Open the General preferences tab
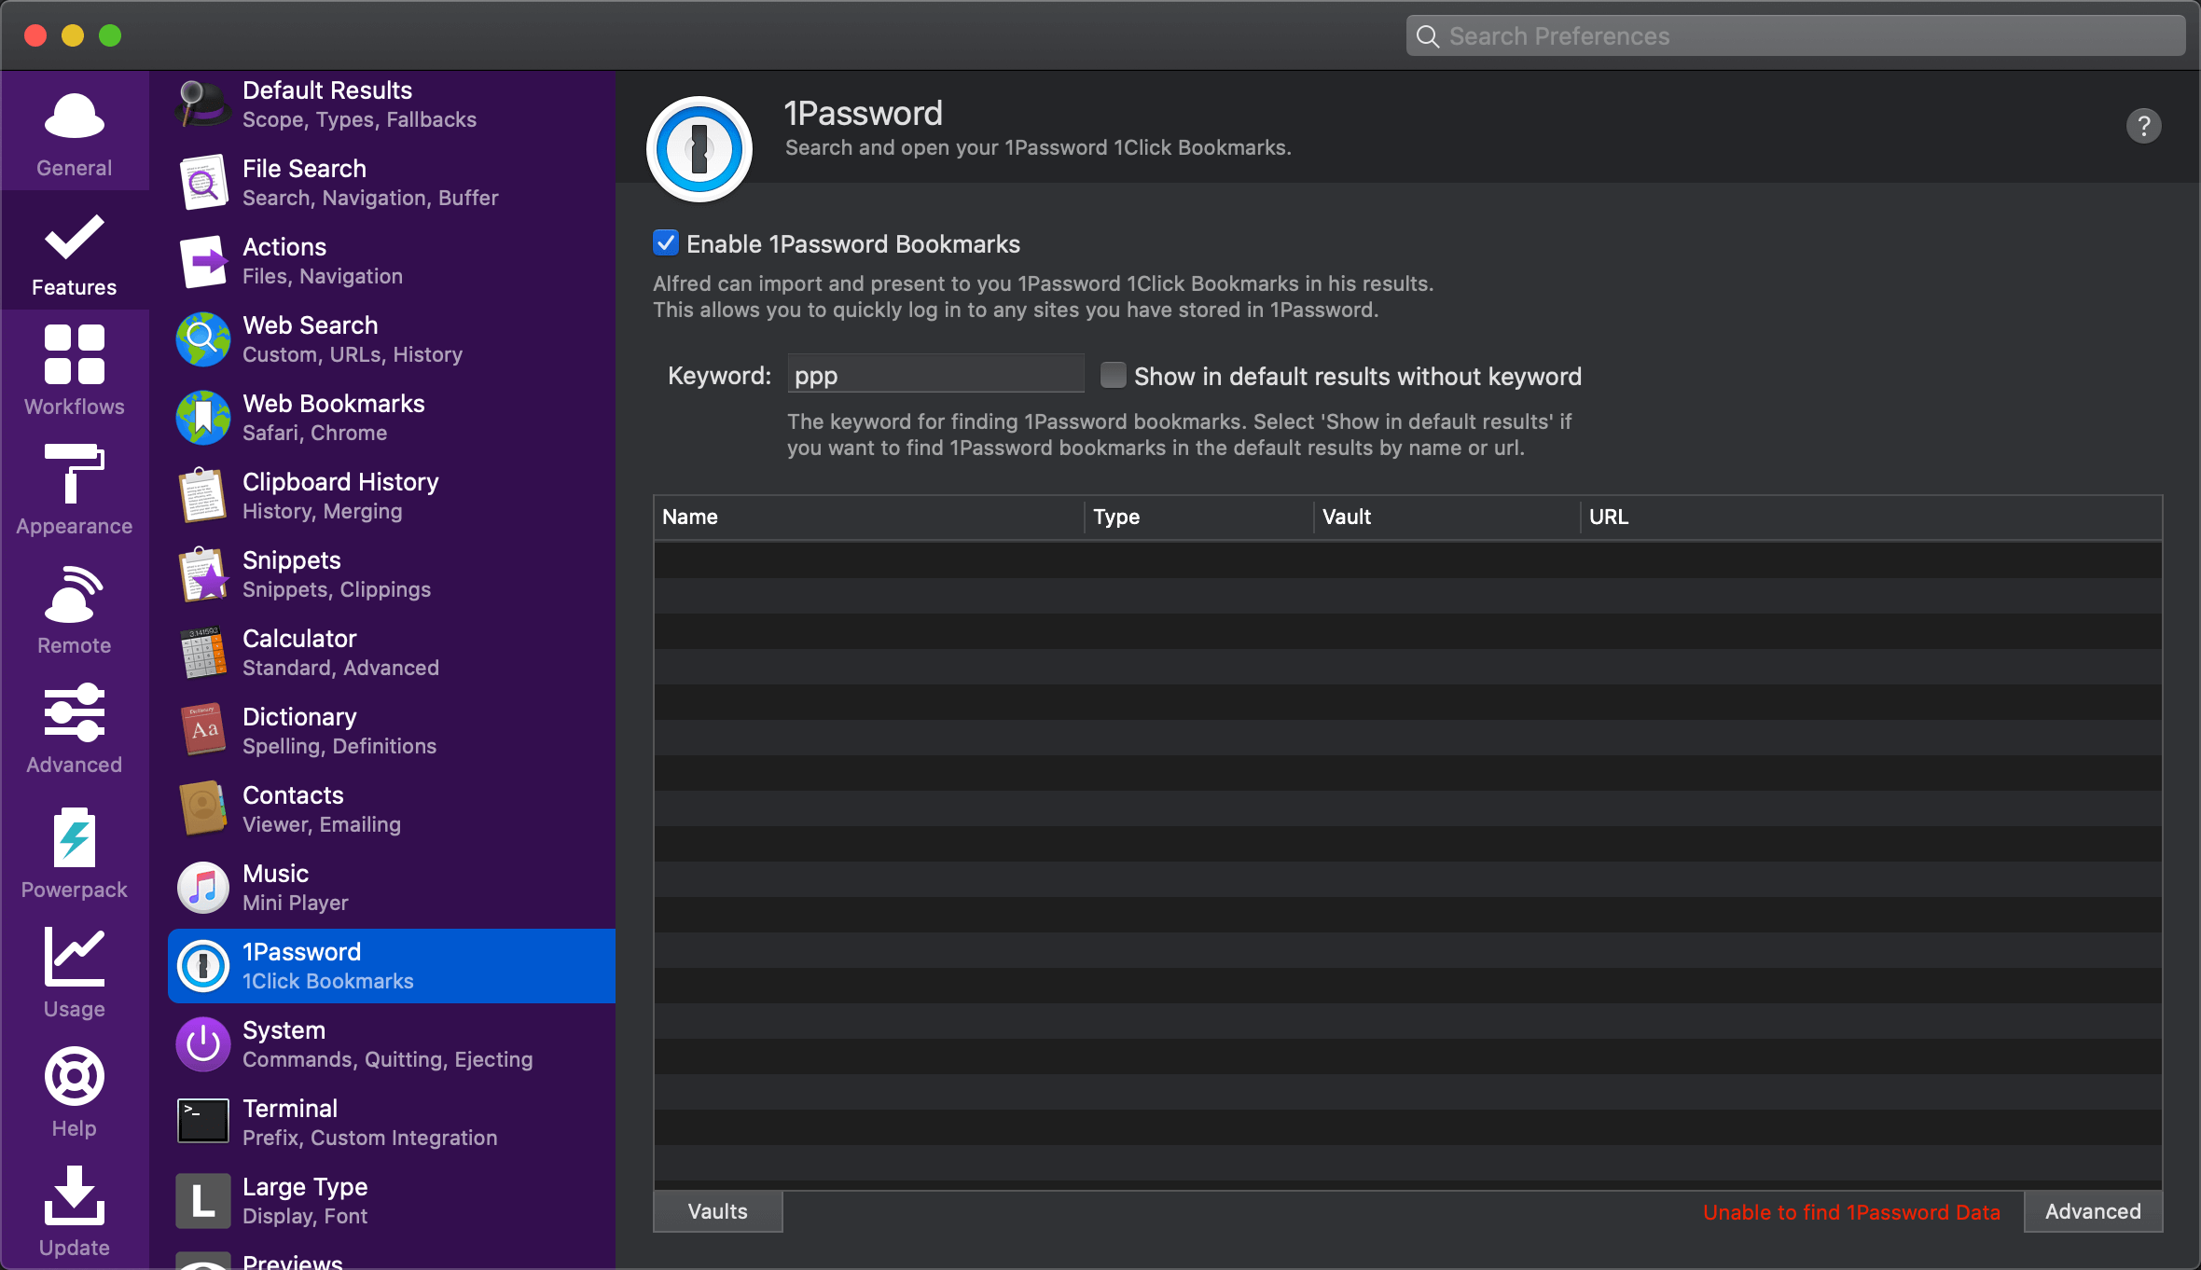This screenshot has width=2201, height=1270. pyautogui.click(x=75, y=132)
